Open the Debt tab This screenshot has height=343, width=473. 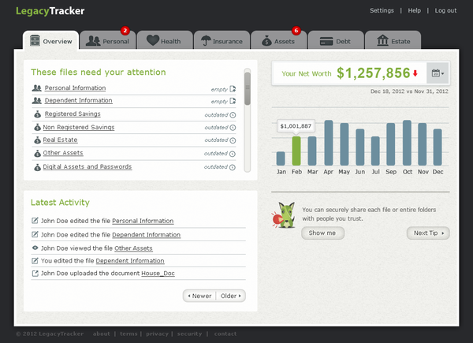click(336, 40)
